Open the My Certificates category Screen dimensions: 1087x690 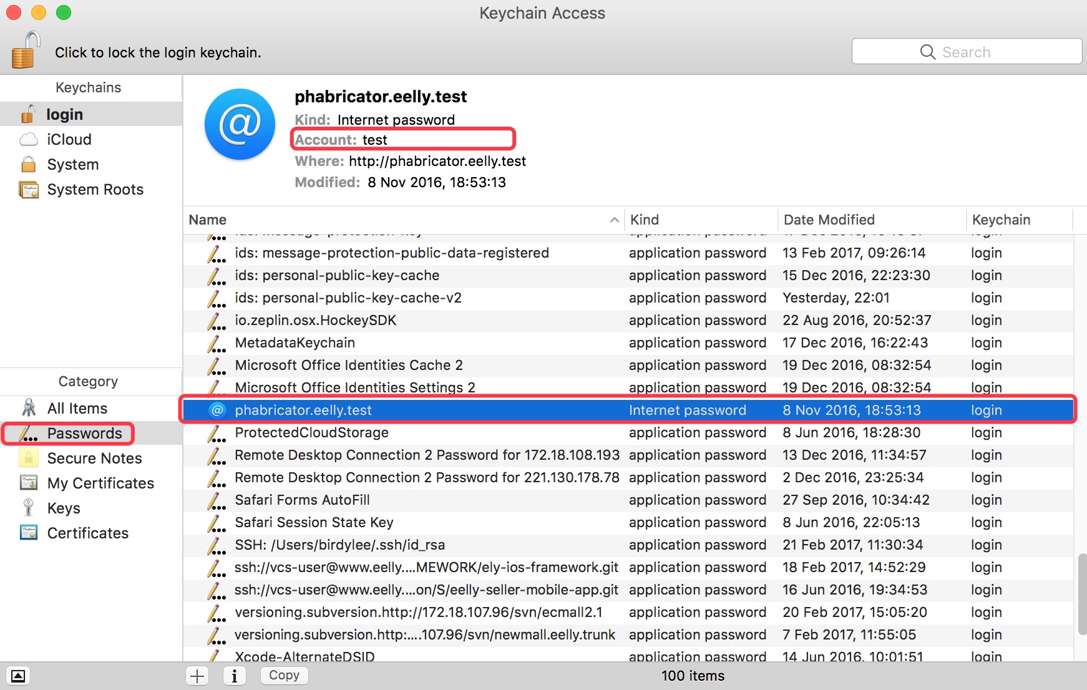click(x=100, y=483)
